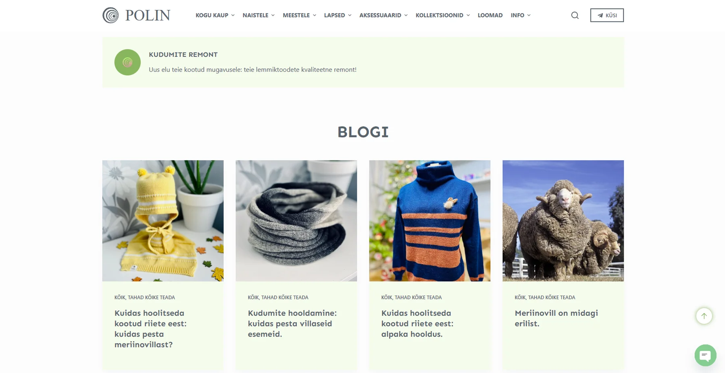Open the grey scarf blog thumbnail

(296, 221)
